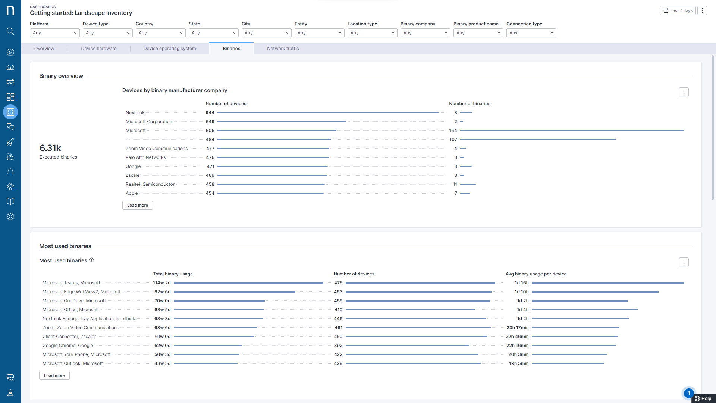Image resolution: width=716 pixels, height=403 pixels.
Task: Click Load more under binary manufacturer list
Action: (x=138, y=205)
